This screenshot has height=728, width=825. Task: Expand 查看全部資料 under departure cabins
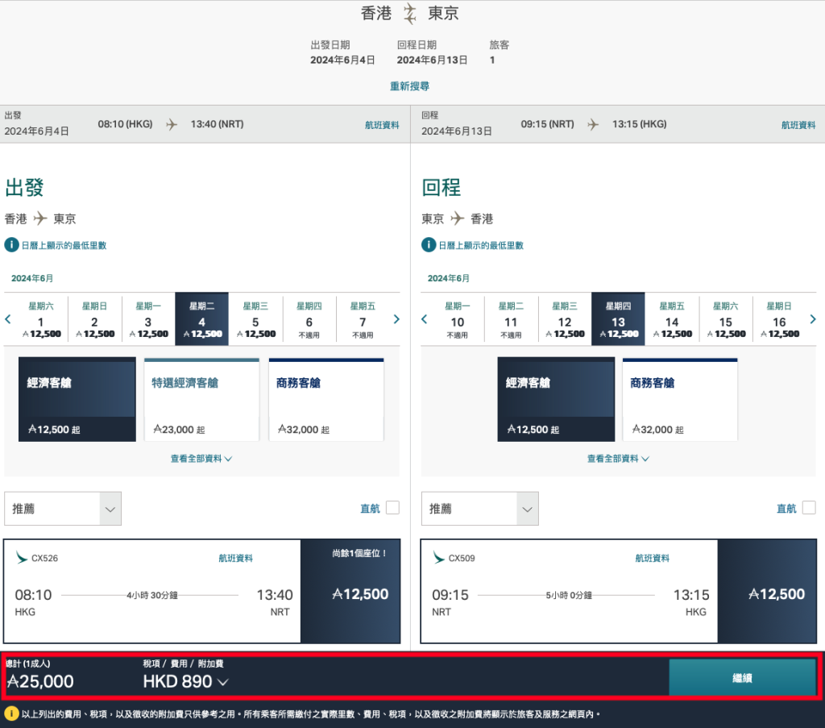click(201, 459)
